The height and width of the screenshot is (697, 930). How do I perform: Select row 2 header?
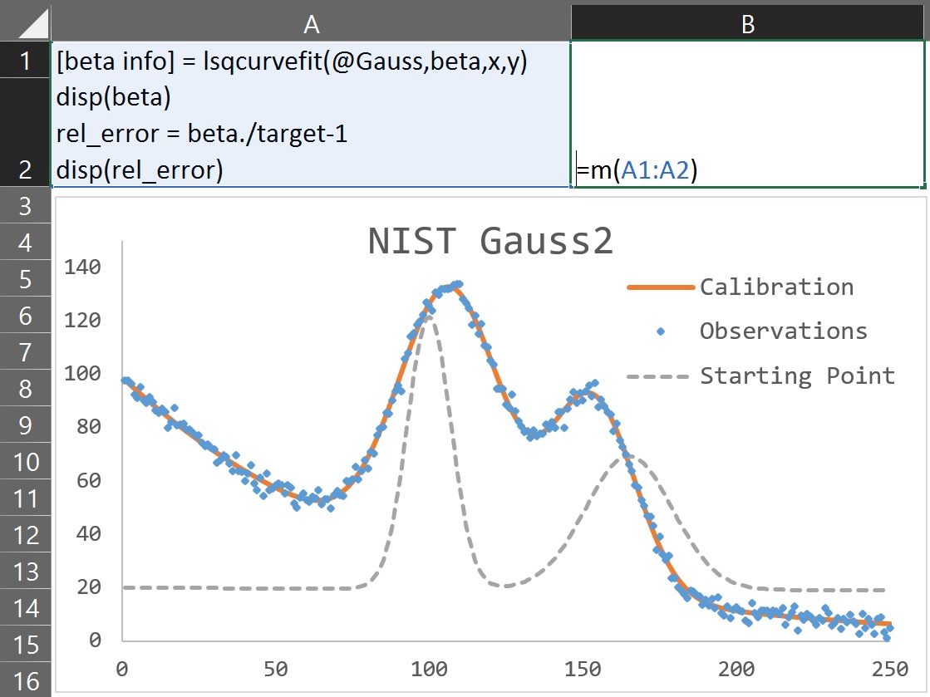pyautogui.click(x=25, y=133)
